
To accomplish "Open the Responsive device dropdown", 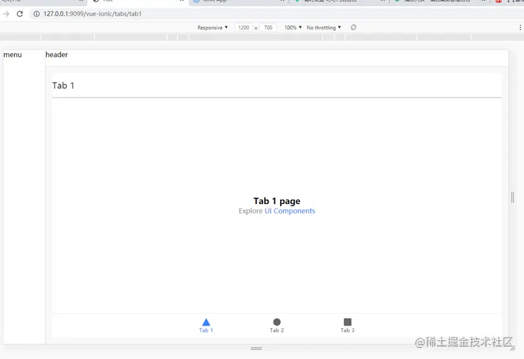I will point(213,27).
